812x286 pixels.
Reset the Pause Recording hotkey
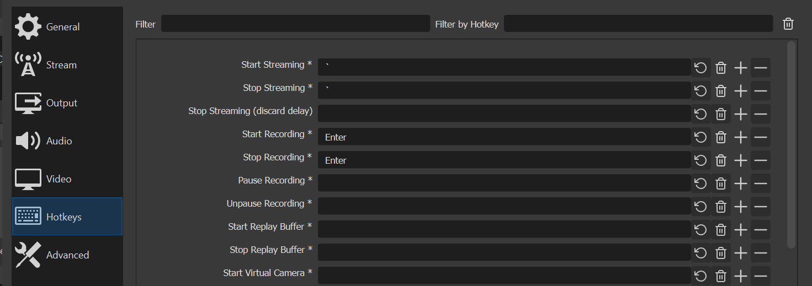pyautogui.click(x=700, y=184)
